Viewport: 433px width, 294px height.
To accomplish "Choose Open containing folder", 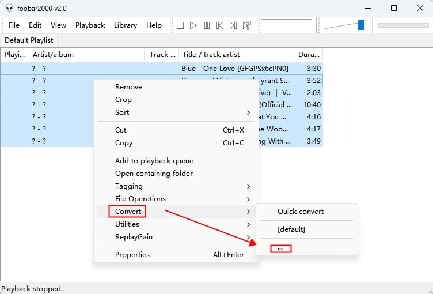I will coord(176,174).
